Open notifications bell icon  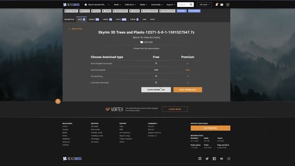tap(217, 5)
